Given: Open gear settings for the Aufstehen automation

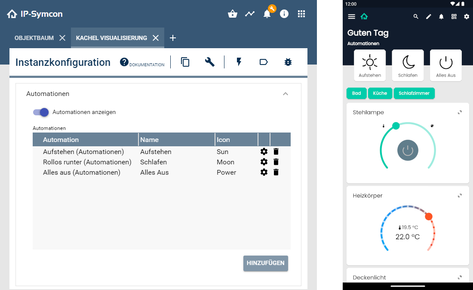Looking at the screenshot, I should point(264,151).
